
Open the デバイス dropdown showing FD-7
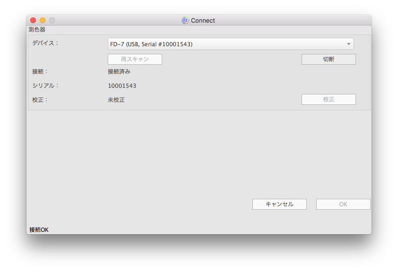[x=231, y=44]
